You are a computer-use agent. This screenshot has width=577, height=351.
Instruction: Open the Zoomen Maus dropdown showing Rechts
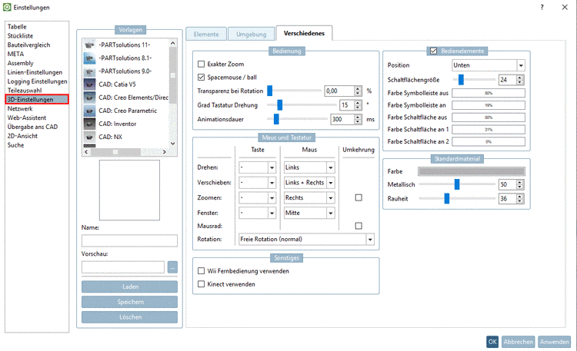[309, 197]
